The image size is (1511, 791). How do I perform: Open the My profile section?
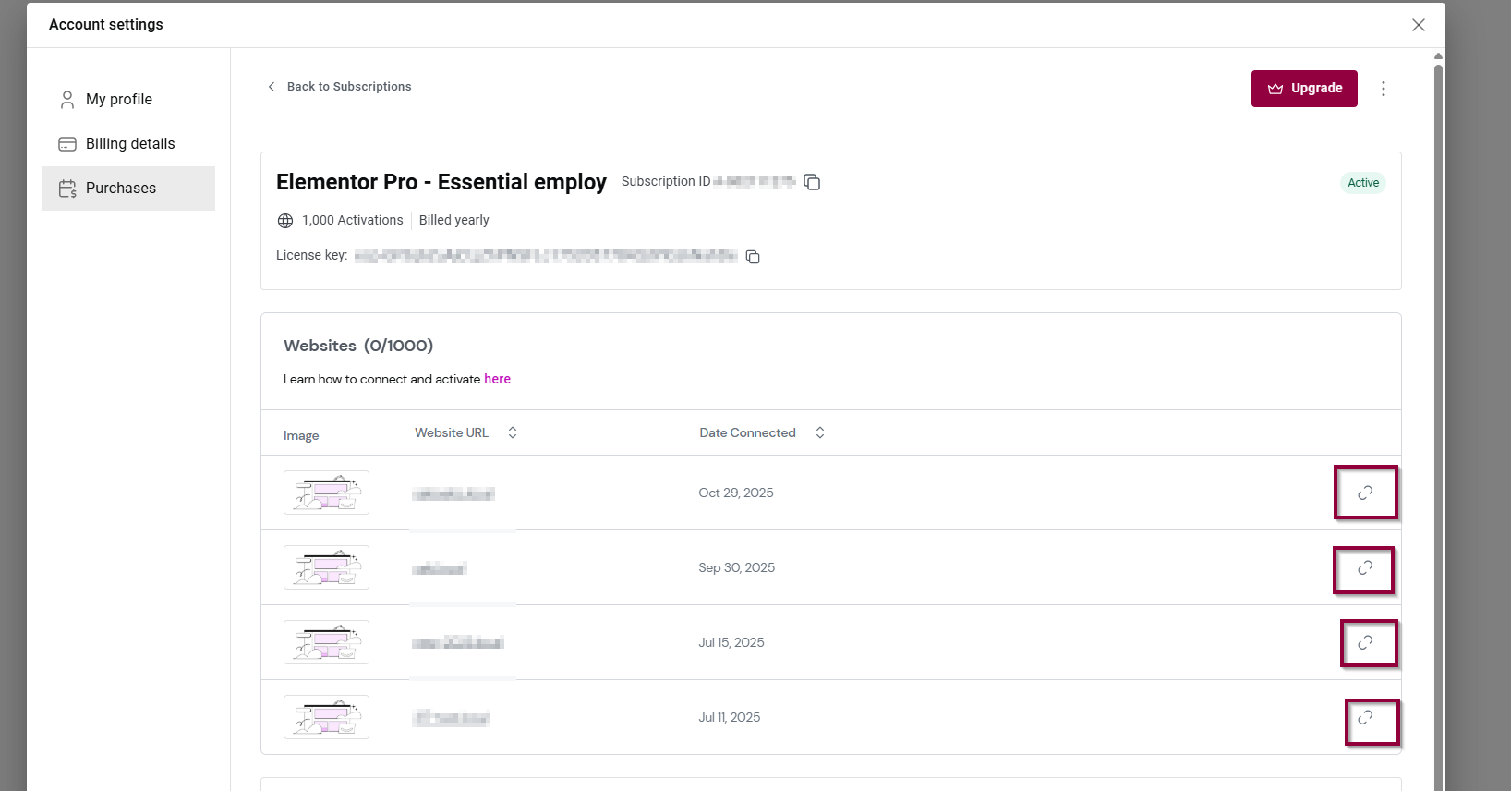point(117,99)
